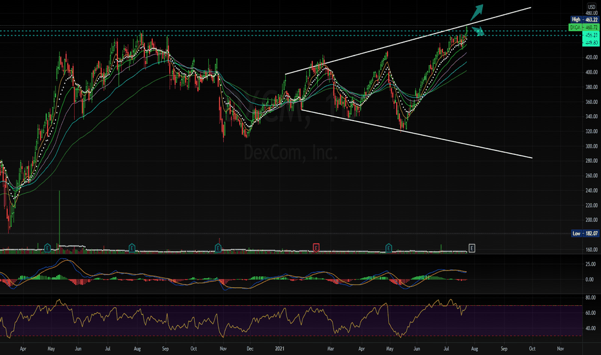Click the High 463.22 price label
Viewport: 601px width, 355px height.
tap(584, 19)
